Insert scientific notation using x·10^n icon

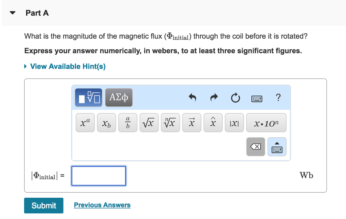266,122
